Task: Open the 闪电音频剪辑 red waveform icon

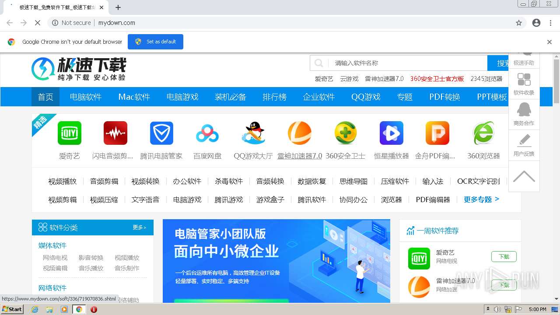Action: click(x=115, y=133)
